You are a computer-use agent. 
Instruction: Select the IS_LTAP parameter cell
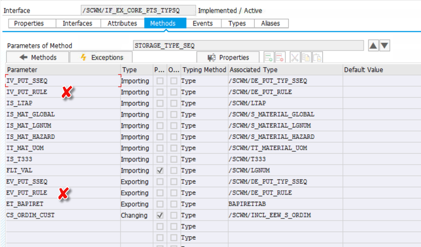tap(63, 103)
